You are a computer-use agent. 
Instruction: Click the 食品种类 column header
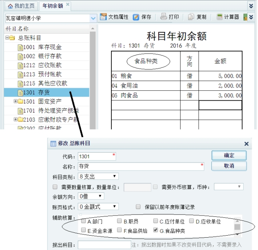[146, 61]
